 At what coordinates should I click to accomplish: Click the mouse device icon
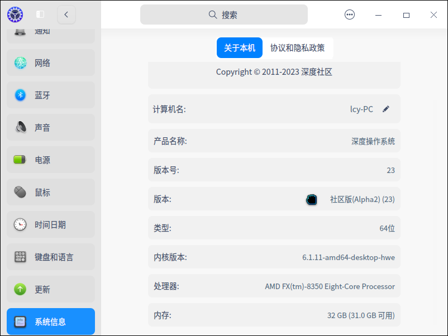coord(20,192)
